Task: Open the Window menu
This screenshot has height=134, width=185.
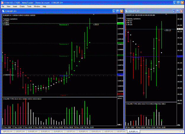Action: pyautogui.click(x=37, y=7)
